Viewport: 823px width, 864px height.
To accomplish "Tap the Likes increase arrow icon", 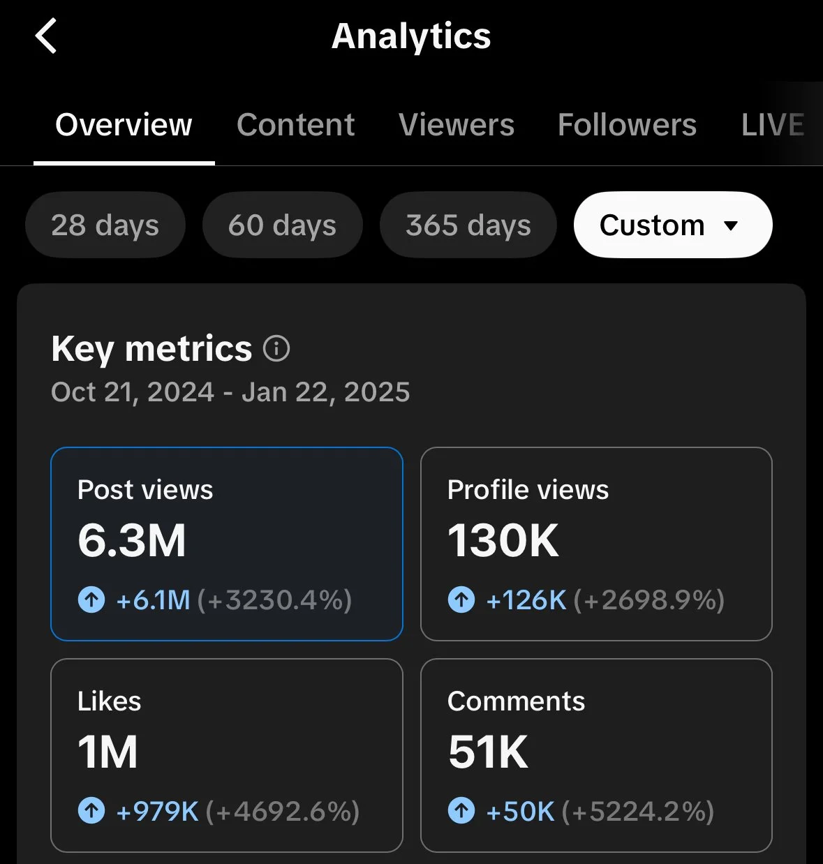I will pos(91,811).
